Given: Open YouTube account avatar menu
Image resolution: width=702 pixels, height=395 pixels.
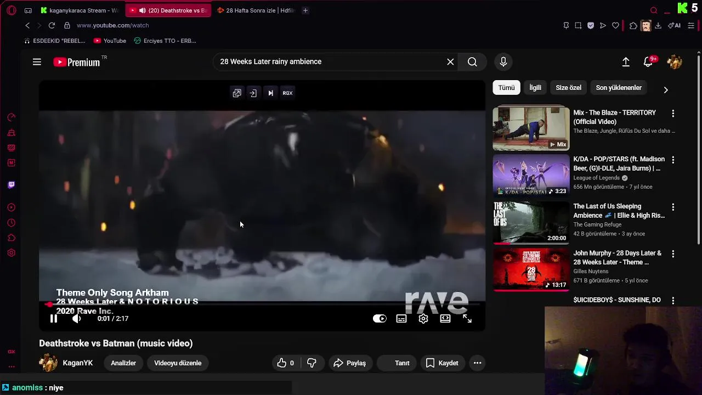Looking at the screenshot, I should tap(674, 62).
